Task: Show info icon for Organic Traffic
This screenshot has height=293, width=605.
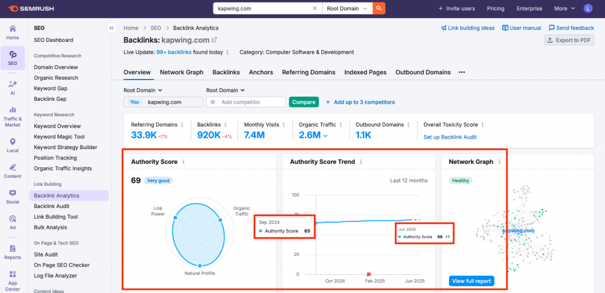Action: pos(340,125)
